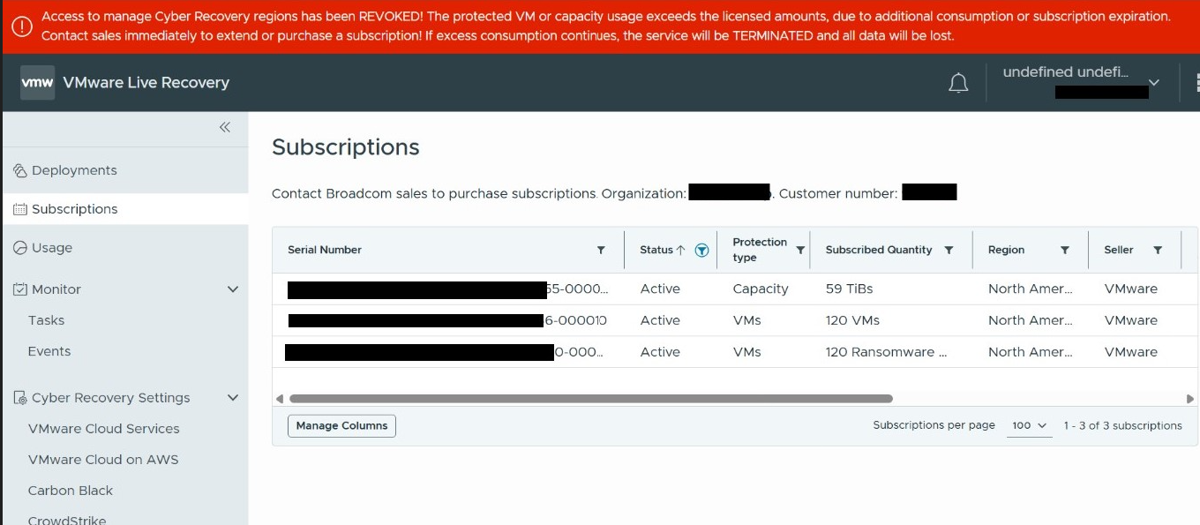Click the active Status column filter icon
The height and width of the screenshot is (525, 1200).
pos(701,250)
